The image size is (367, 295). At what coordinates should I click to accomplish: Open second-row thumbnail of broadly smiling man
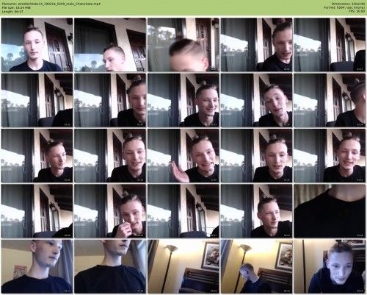click(x=183, y=100)
